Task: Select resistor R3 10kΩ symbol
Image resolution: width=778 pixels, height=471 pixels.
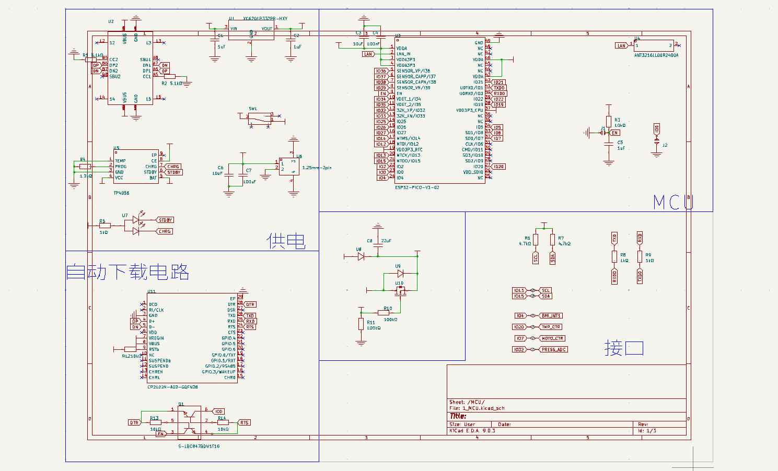Action: pyautogui.click(x=609, y=123)
